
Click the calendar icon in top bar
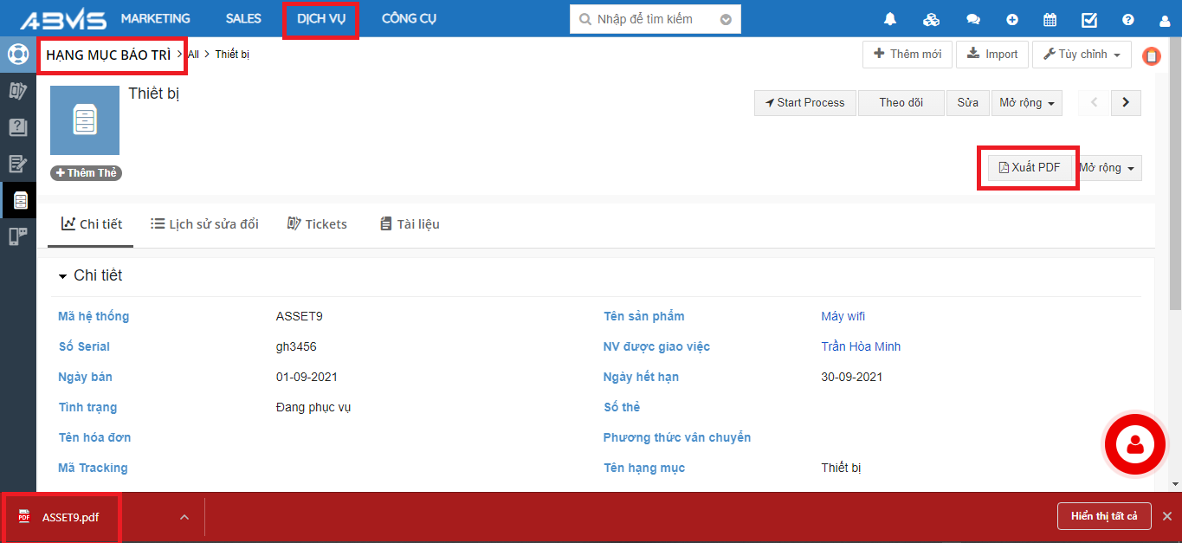[x=1050, y=19]
